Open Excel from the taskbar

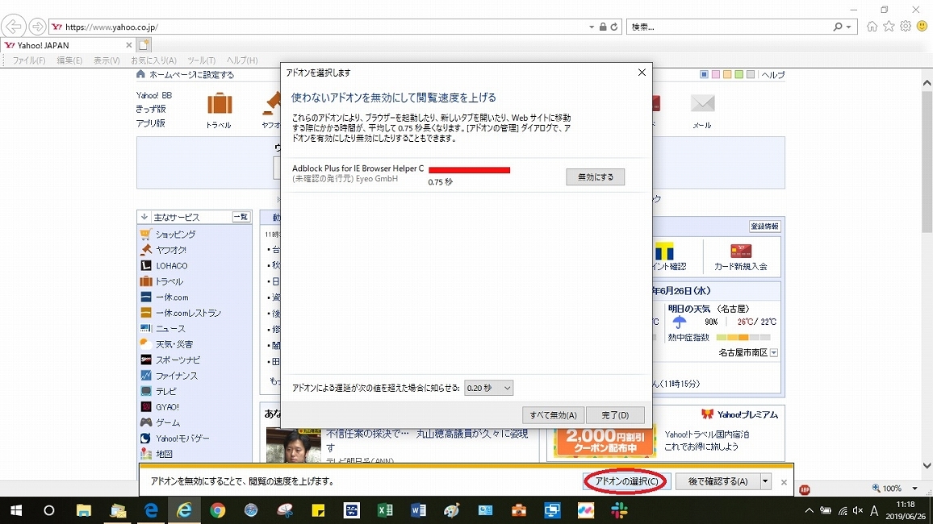pos(384,510)
